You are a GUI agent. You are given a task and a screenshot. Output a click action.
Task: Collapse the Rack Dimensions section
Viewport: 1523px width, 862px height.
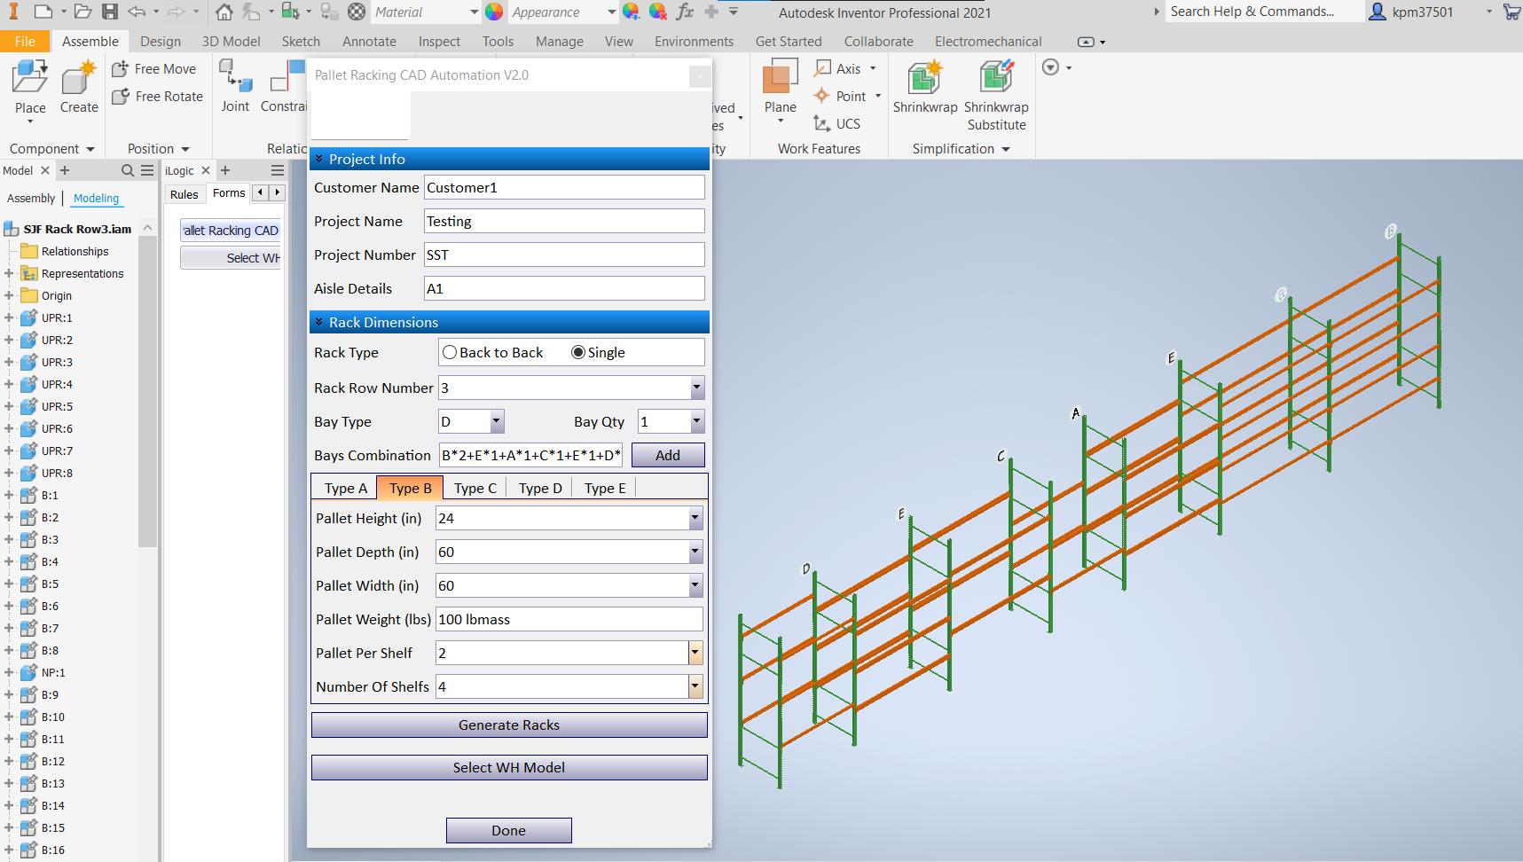pyautogui.click(x=319, y=322)
